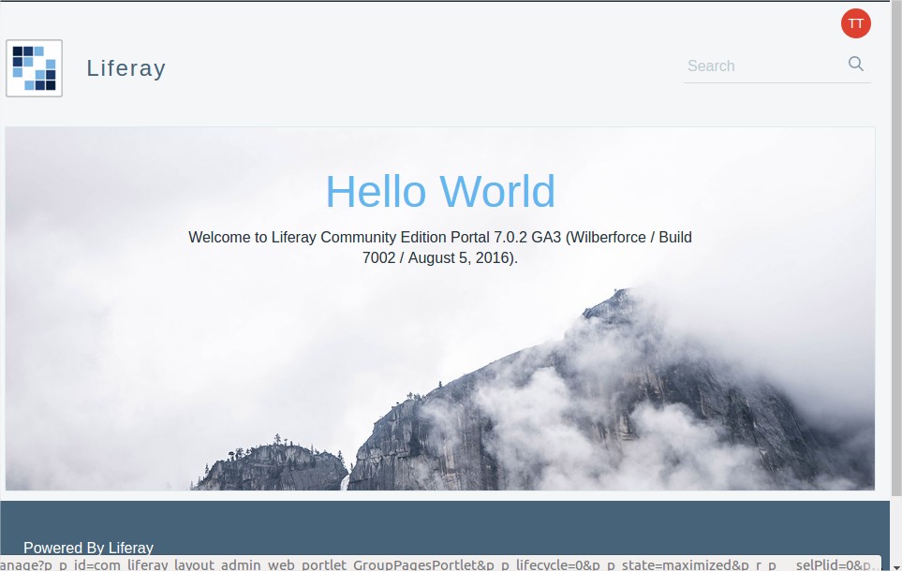This screenshot has width=902, height=571.
Task: Click the Hello World heading
Action: pos(440,192)
